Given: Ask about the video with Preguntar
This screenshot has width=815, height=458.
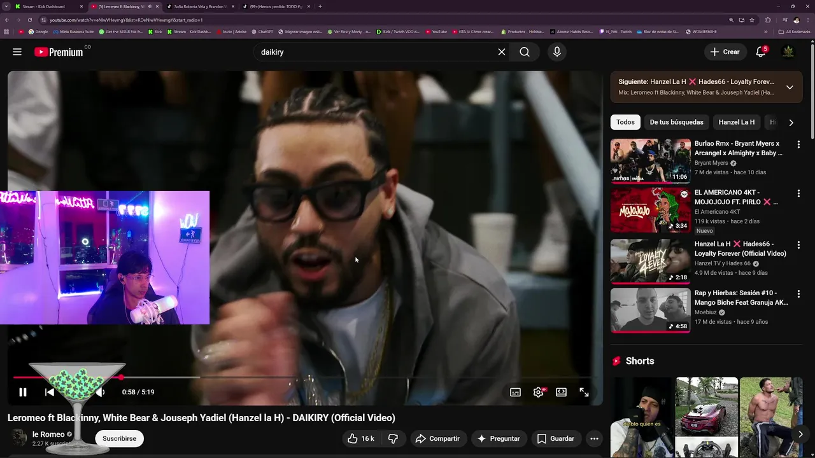Looking at the screenshot, I should 499,439.
